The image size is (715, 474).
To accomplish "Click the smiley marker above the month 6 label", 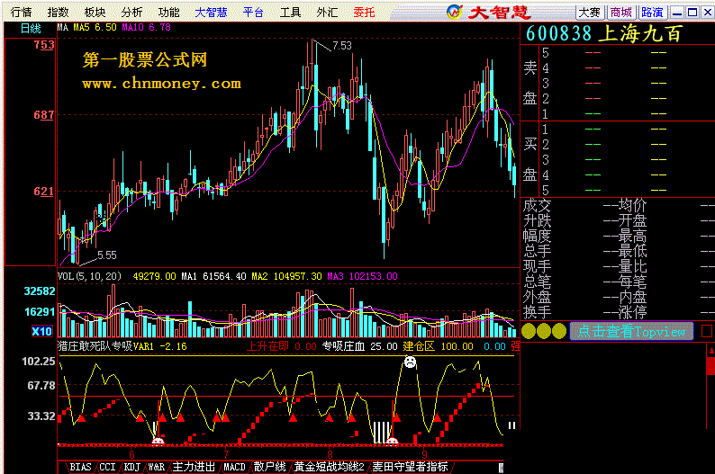I will [x=158, y=442].
